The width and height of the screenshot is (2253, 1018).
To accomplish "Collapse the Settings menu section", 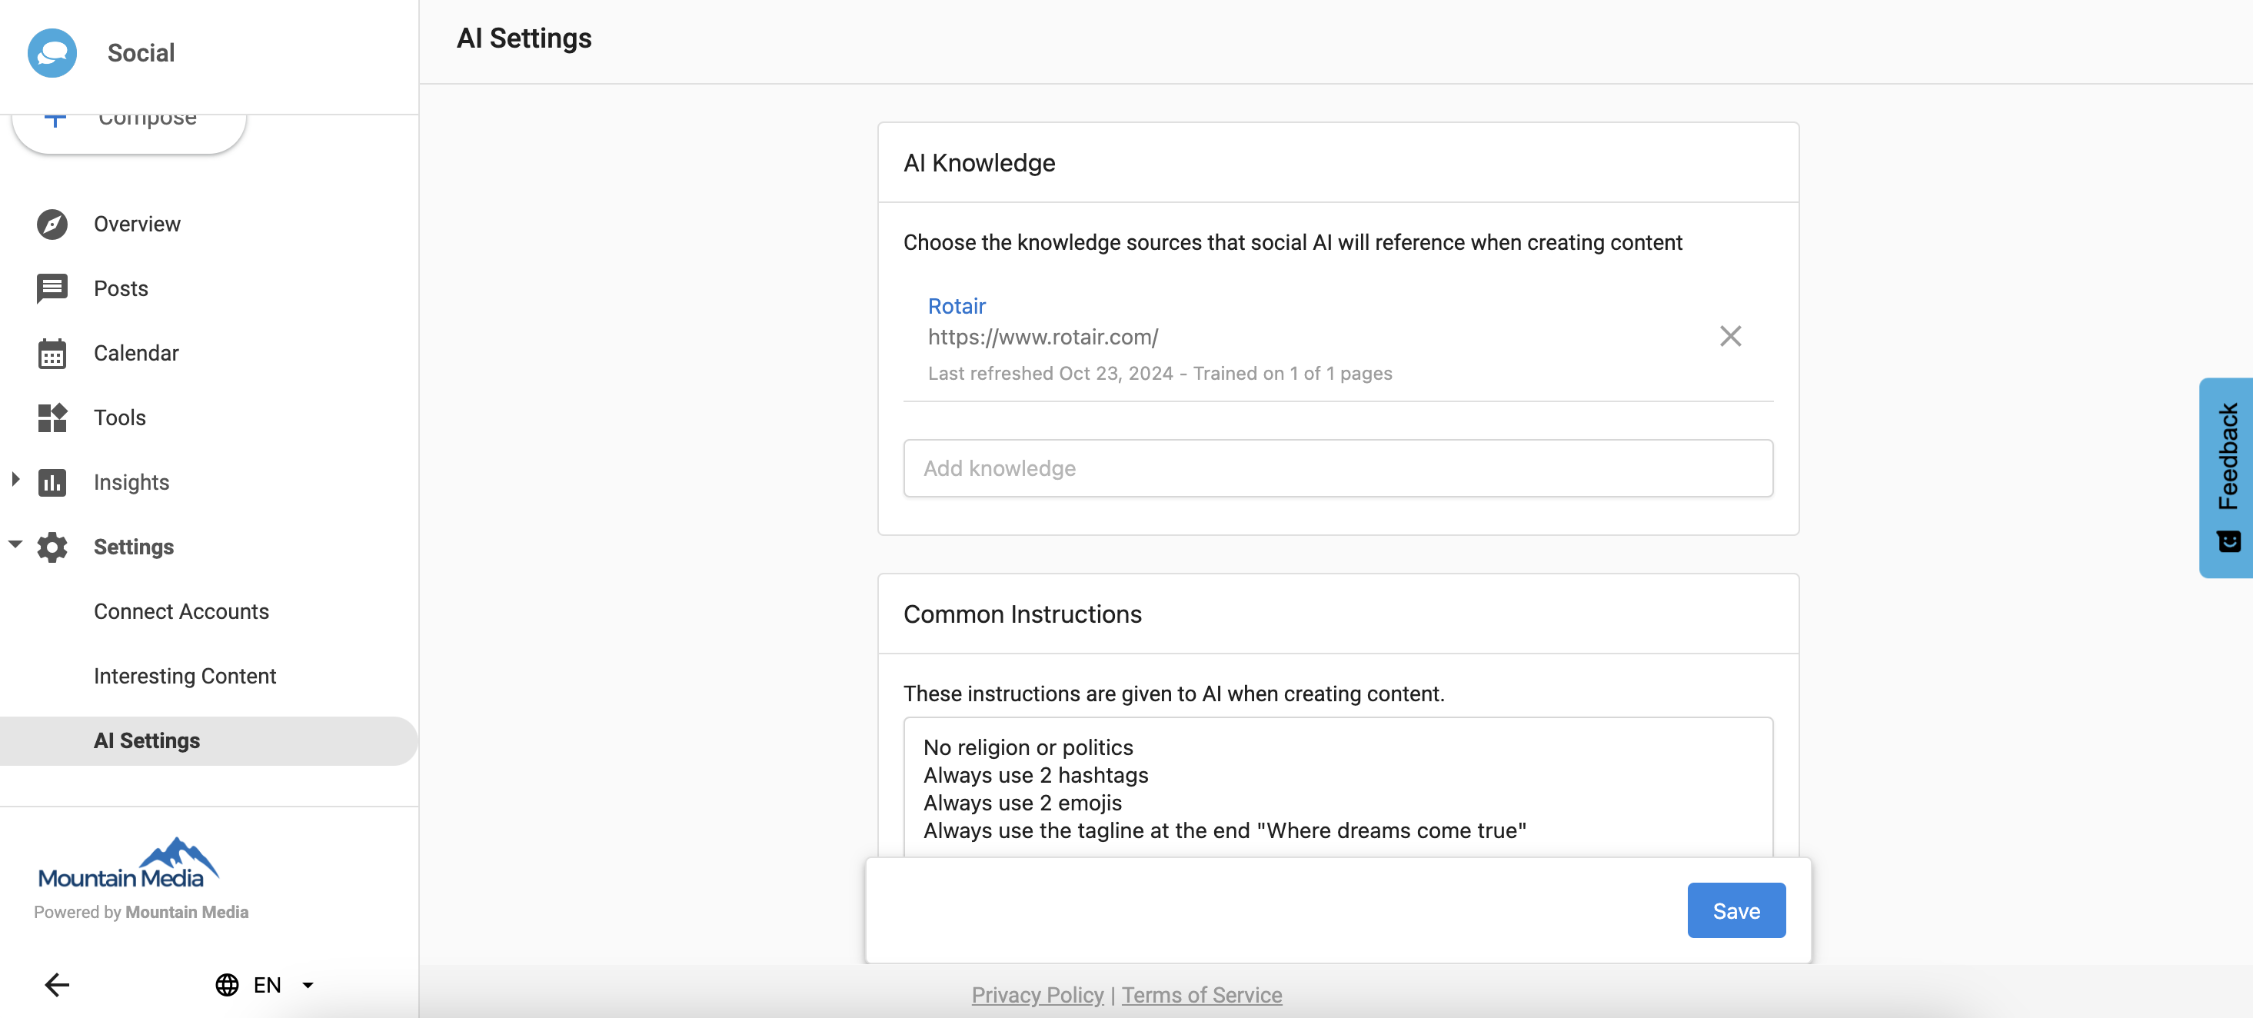I will pyautogui.click(x=15, y=545).
